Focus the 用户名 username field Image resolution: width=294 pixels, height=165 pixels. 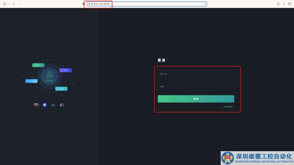click(196, 74)
